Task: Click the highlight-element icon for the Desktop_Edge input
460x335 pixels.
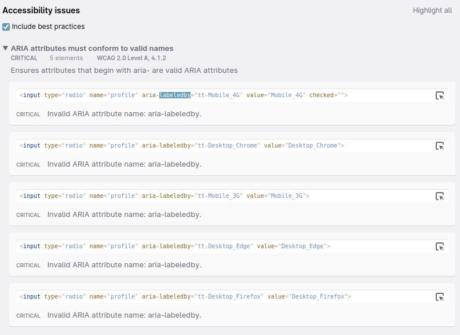Action: coord(440,247)
